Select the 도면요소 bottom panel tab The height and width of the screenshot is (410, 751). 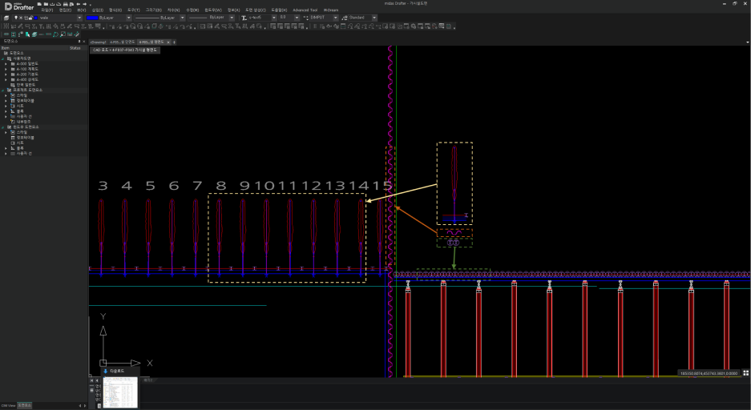click(x=24, y=406)
